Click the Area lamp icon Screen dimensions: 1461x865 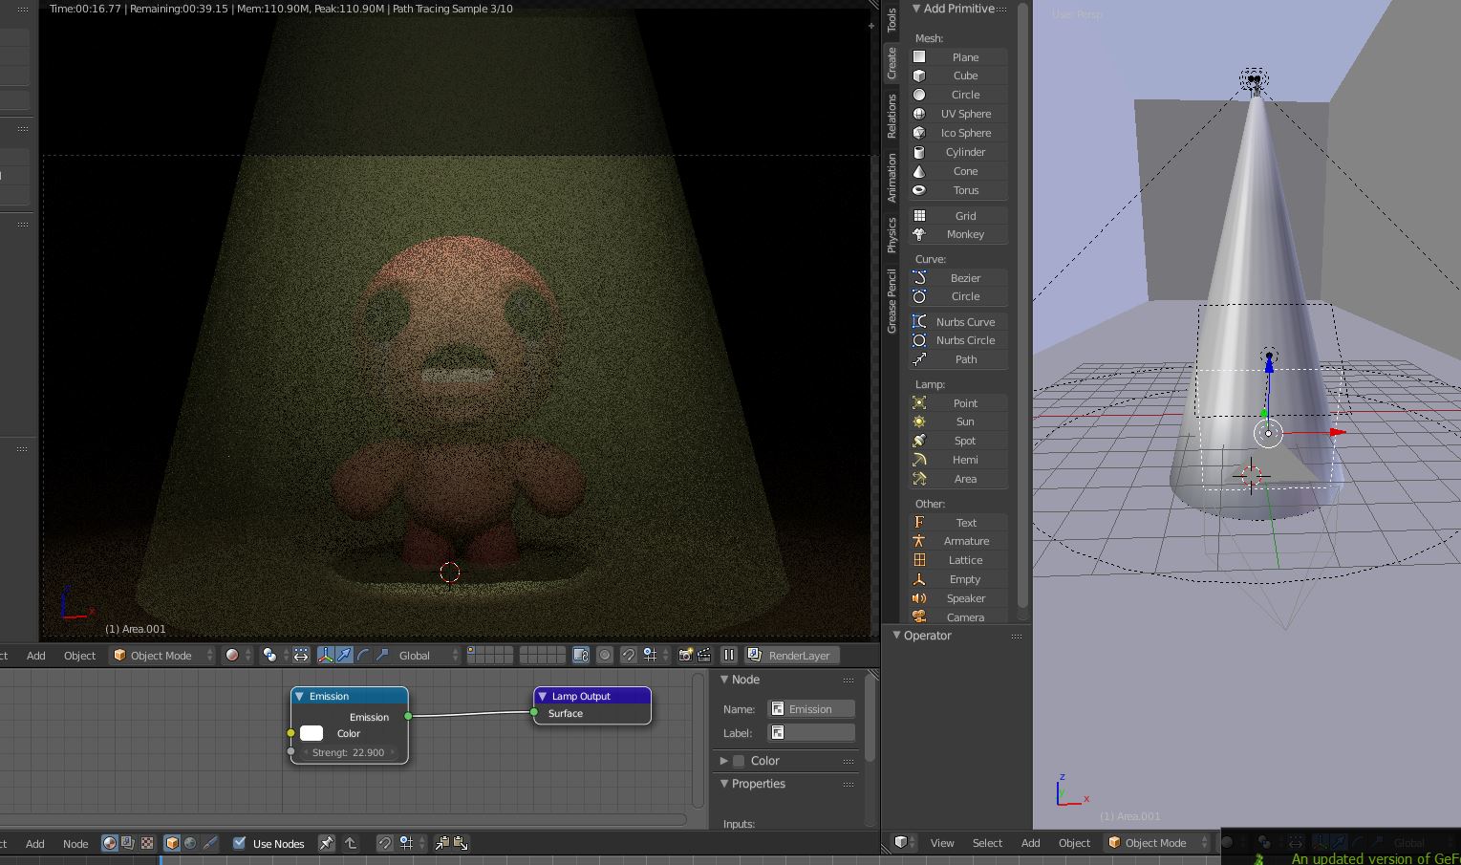coord(919,479)
